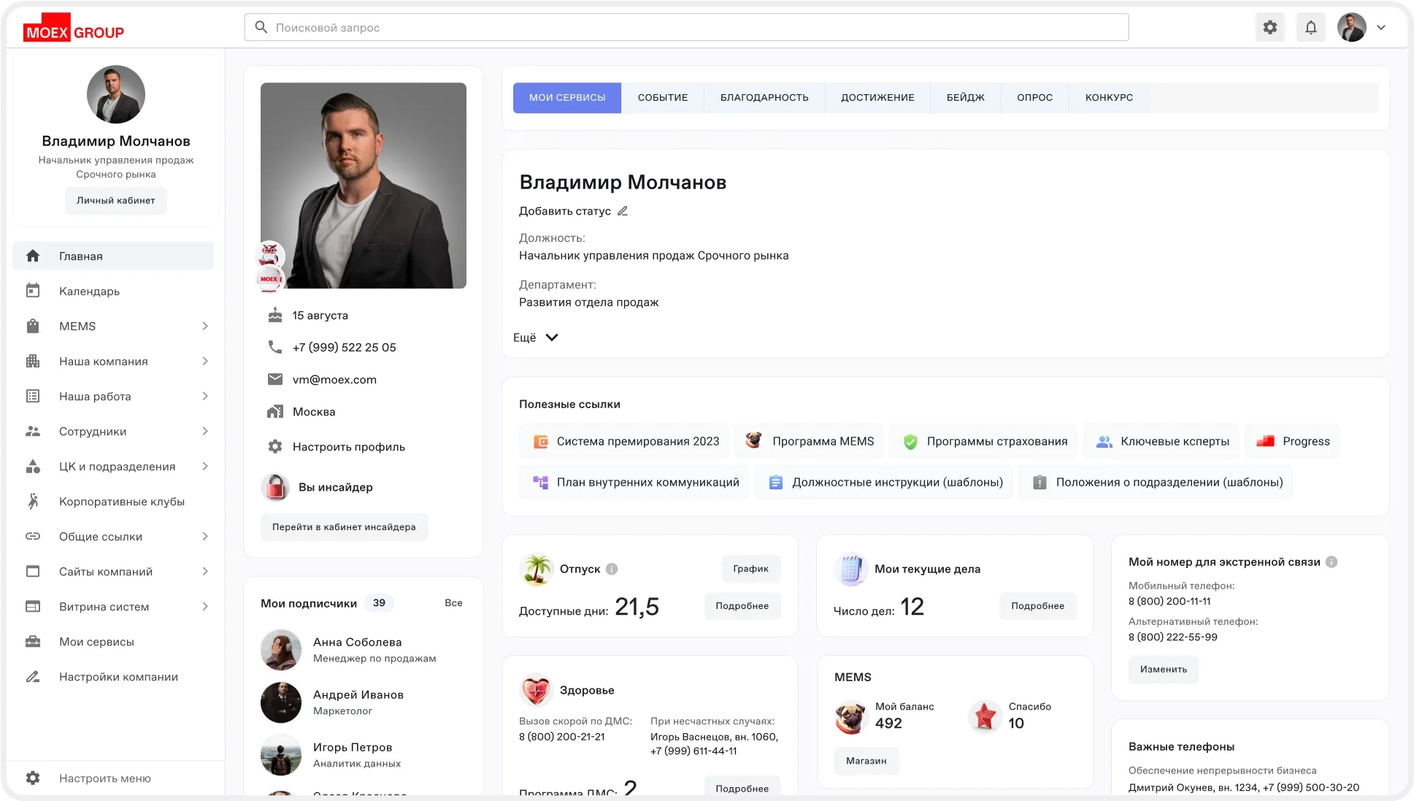Expand Витрина систем submenu chevron
The height and width of the screenshot is (801, 1414).
point(205,607)
